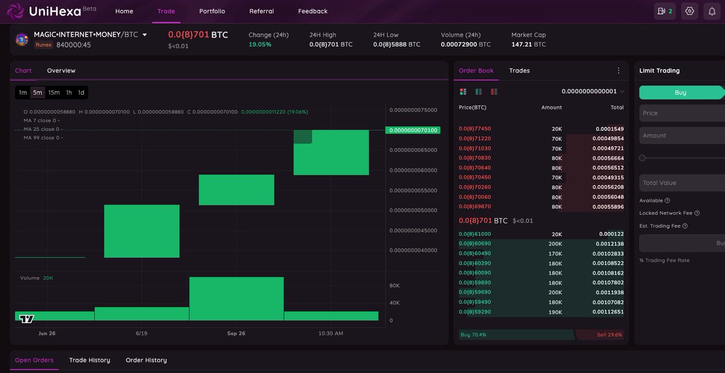Select ask order at 0.0{8}70260
The image size is (725, 373).
[541, 187]
